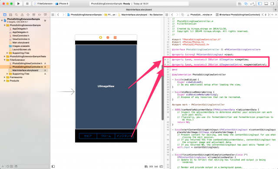Click the Run play button

(x=18, y=3)
